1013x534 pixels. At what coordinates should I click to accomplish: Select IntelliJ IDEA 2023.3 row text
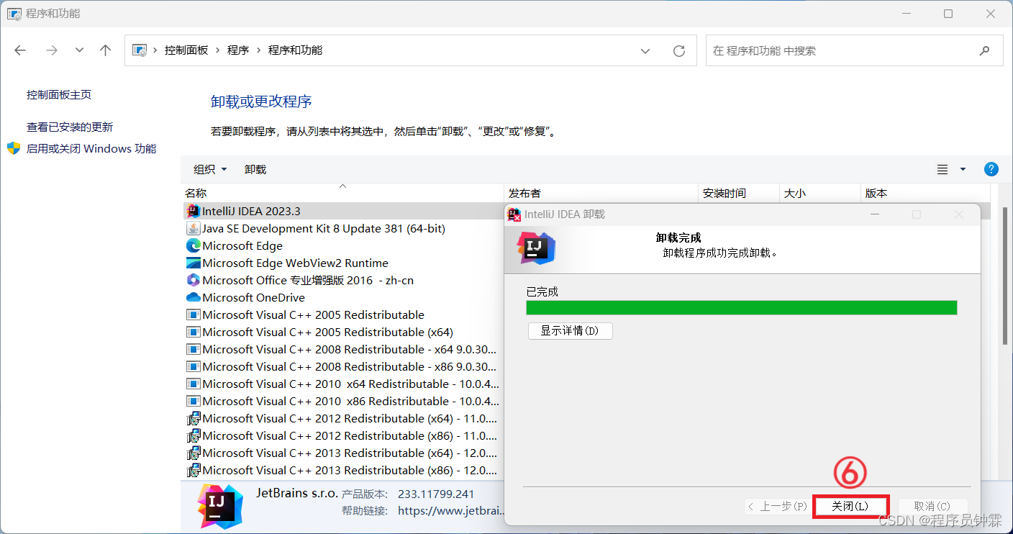[251, 211]
